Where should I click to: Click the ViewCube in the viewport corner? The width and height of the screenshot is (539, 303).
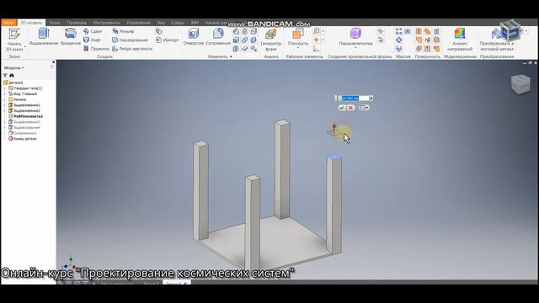pyautogui.click(x=520, y=84)
